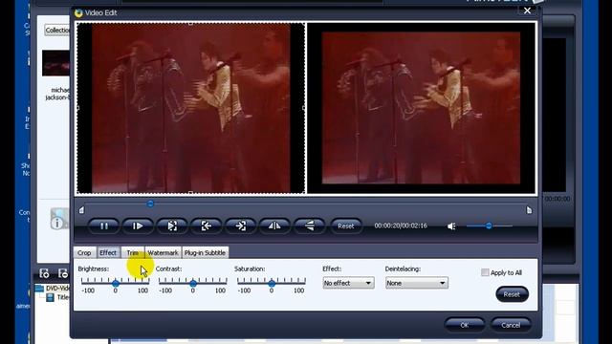Click the output video preview pane
Image resolution: width=612 pixels, height=344 pixels.
click(422, 108)
